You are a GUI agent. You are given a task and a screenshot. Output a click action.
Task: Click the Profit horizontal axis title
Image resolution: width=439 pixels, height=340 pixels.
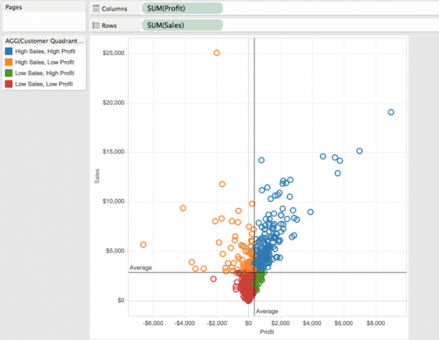[x=267, y=333]
